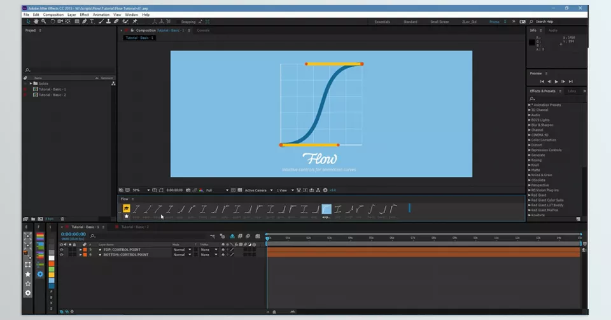Jump to first frame in Preview panel
This screenshot has width=611, height=320.
tap(542, 82)
